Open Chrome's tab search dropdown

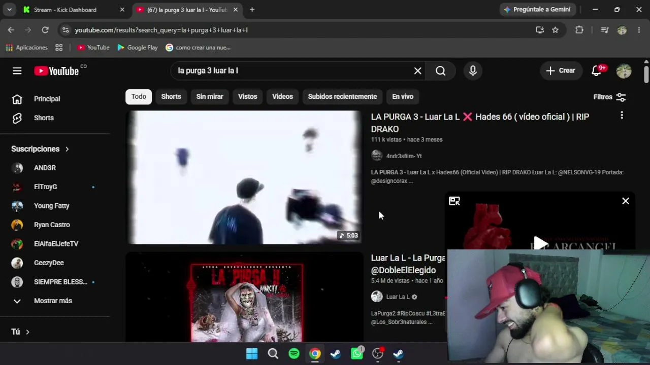click(9, 10)
